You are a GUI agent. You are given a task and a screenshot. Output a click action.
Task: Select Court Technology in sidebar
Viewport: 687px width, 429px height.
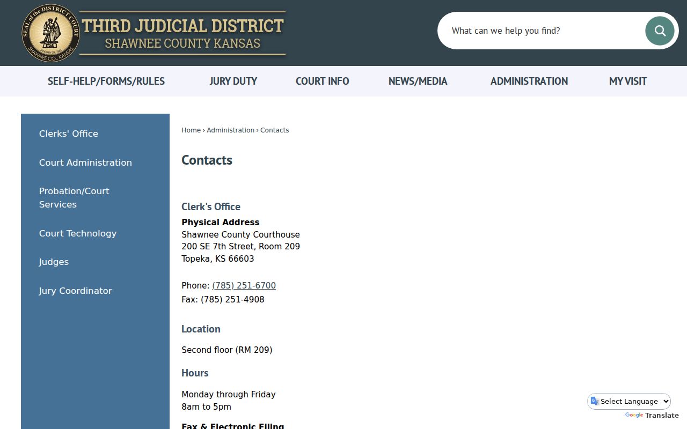(78, 233)
